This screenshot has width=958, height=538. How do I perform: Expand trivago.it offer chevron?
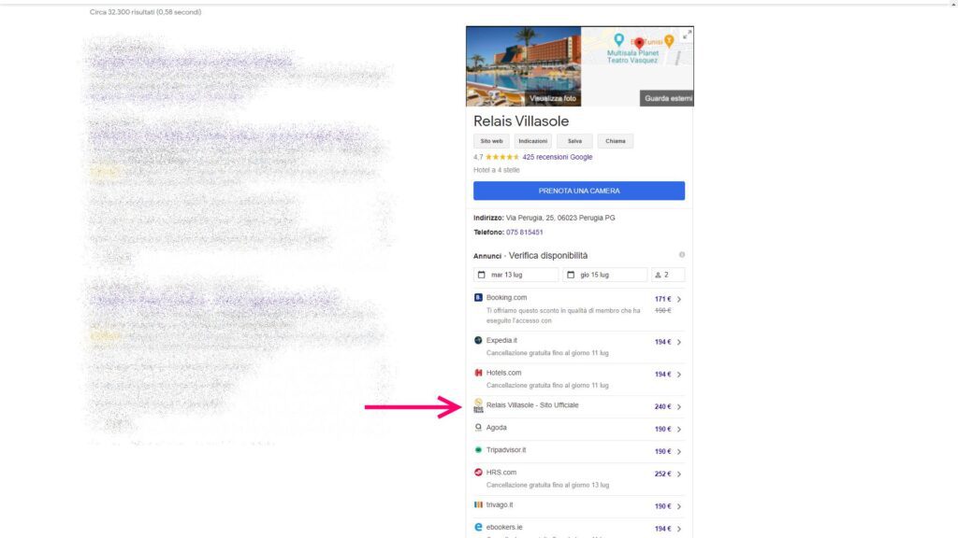click(679, 507)
